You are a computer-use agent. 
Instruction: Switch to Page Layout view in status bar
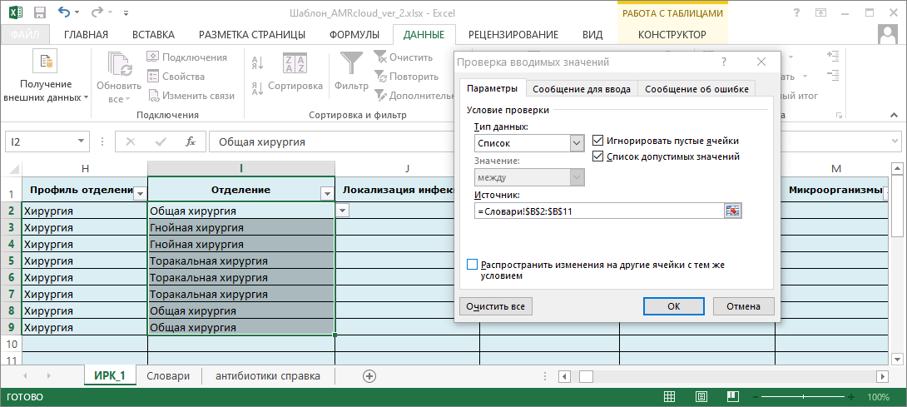[x=701, y=397]
